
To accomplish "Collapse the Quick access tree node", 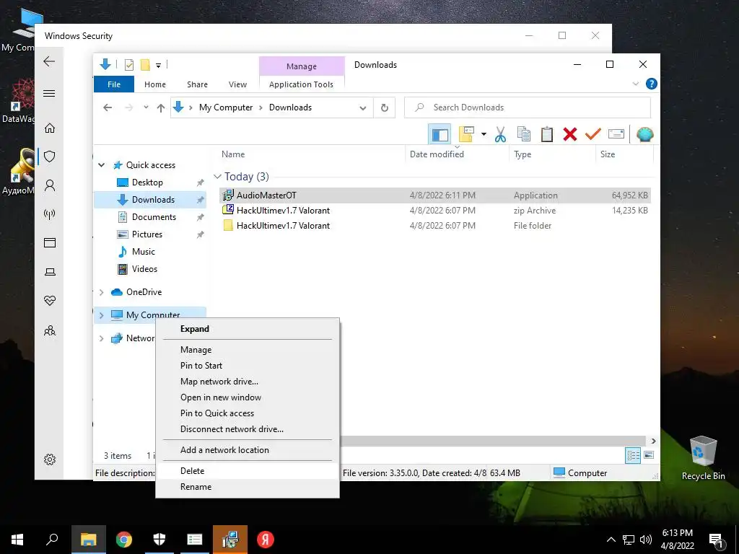I will pos(101,165).
